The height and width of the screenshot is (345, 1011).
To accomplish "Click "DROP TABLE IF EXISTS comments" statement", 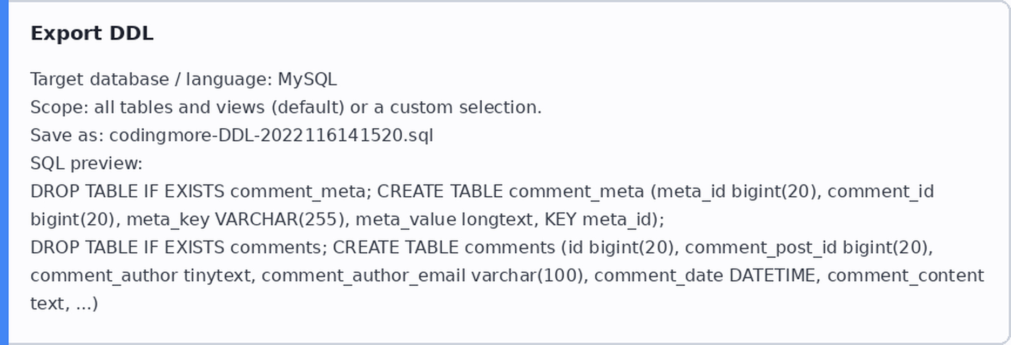I will coord(176,247).
